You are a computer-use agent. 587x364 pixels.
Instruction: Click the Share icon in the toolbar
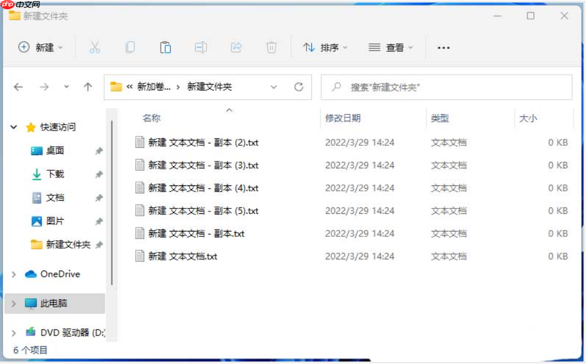[x=236, y=47]
